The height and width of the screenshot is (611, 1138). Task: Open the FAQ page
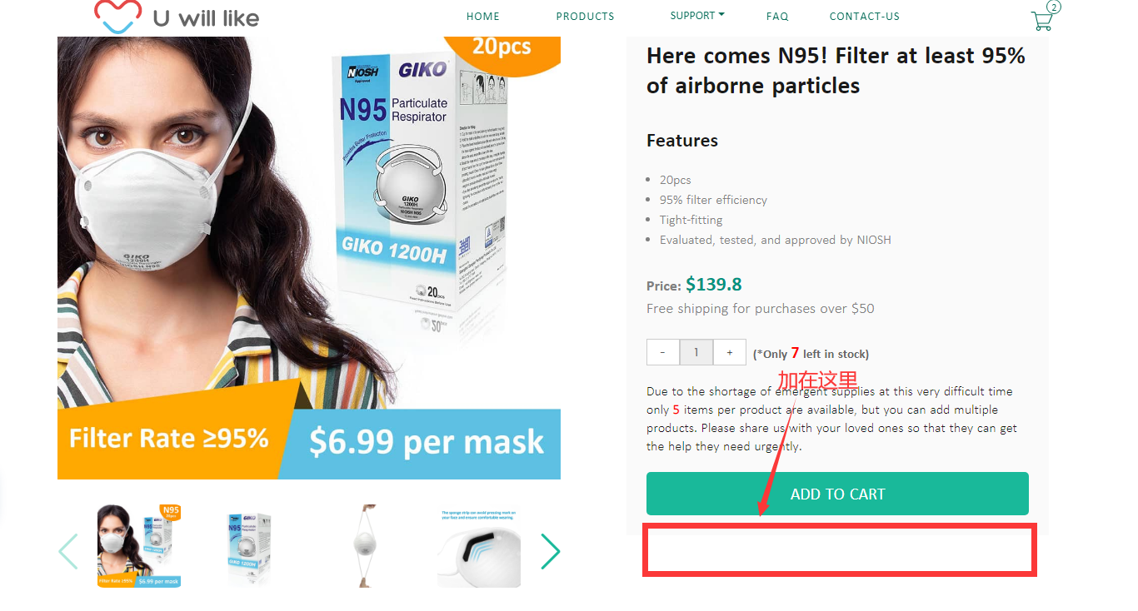pyautogui.click(x=777, y=16)
